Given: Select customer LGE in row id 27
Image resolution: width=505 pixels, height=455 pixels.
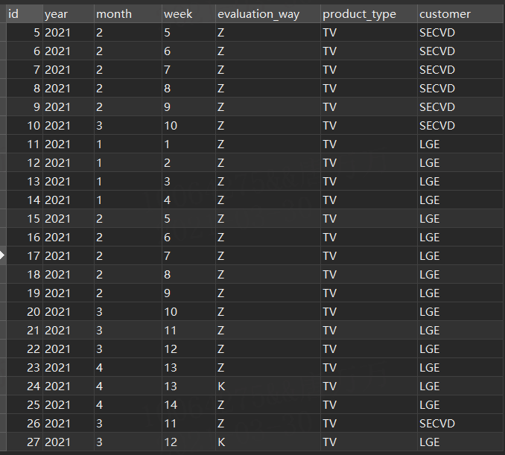Looking at the screenshot, I should click(x=460, y=442).
